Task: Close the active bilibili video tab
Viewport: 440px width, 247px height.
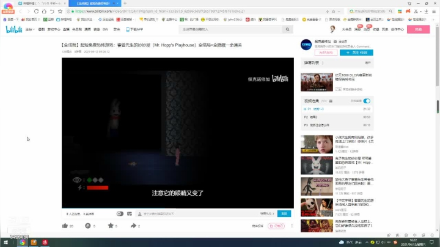Action: click(118, 4)
